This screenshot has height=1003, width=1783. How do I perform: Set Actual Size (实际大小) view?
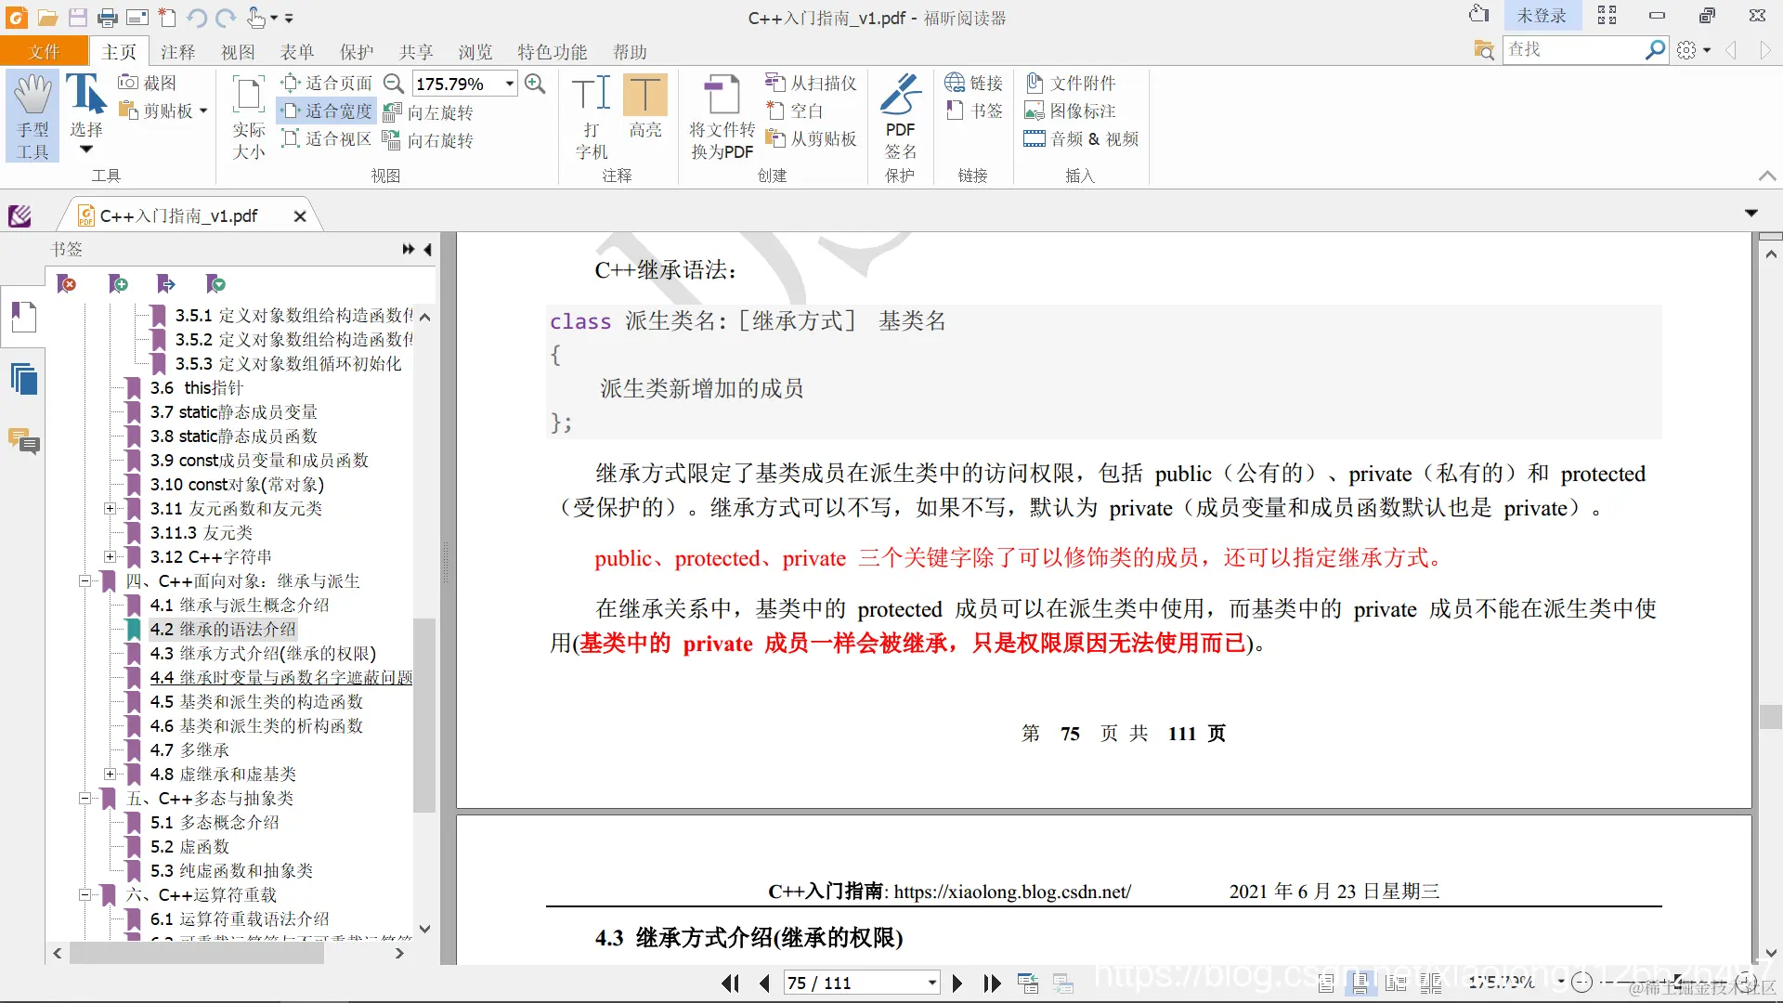point(248,117)
